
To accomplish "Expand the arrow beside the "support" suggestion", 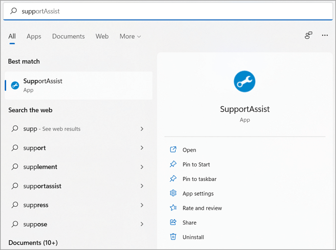I will click(x=142, y=148).
